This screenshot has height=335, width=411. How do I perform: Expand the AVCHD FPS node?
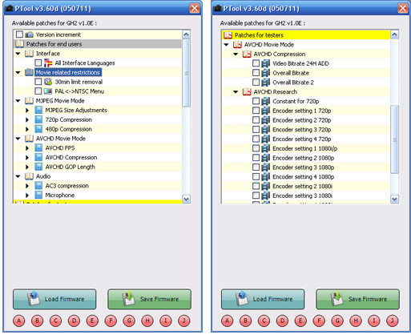coord(27,148)
